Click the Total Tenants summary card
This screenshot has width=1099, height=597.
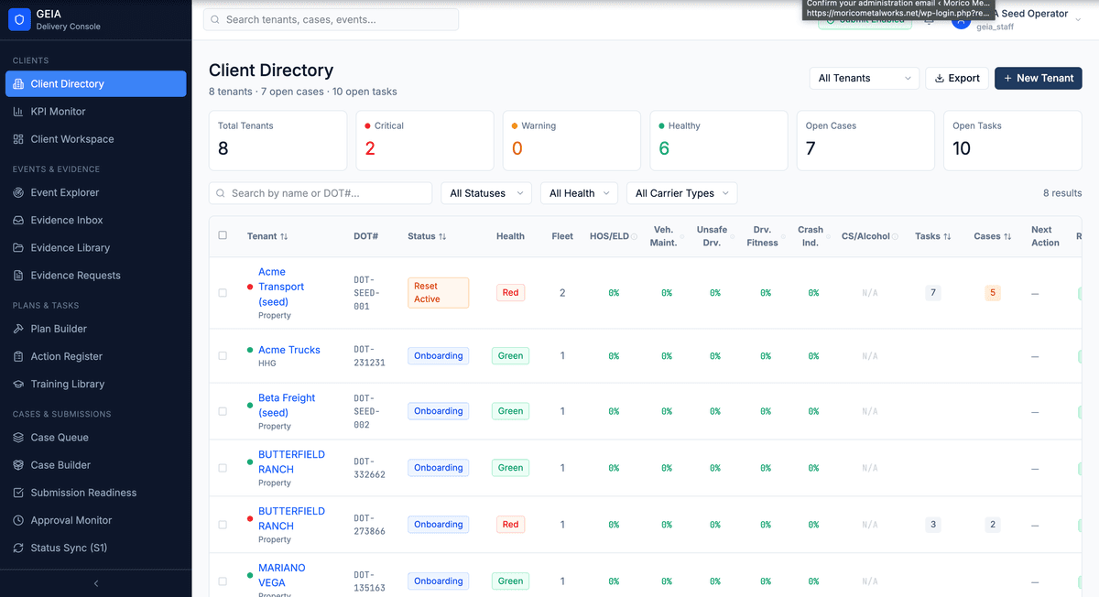point(278,141)
